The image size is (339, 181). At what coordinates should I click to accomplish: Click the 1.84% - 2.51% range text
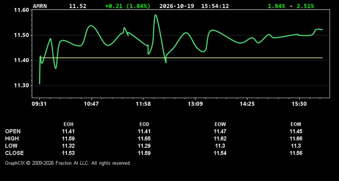(291, 6)
